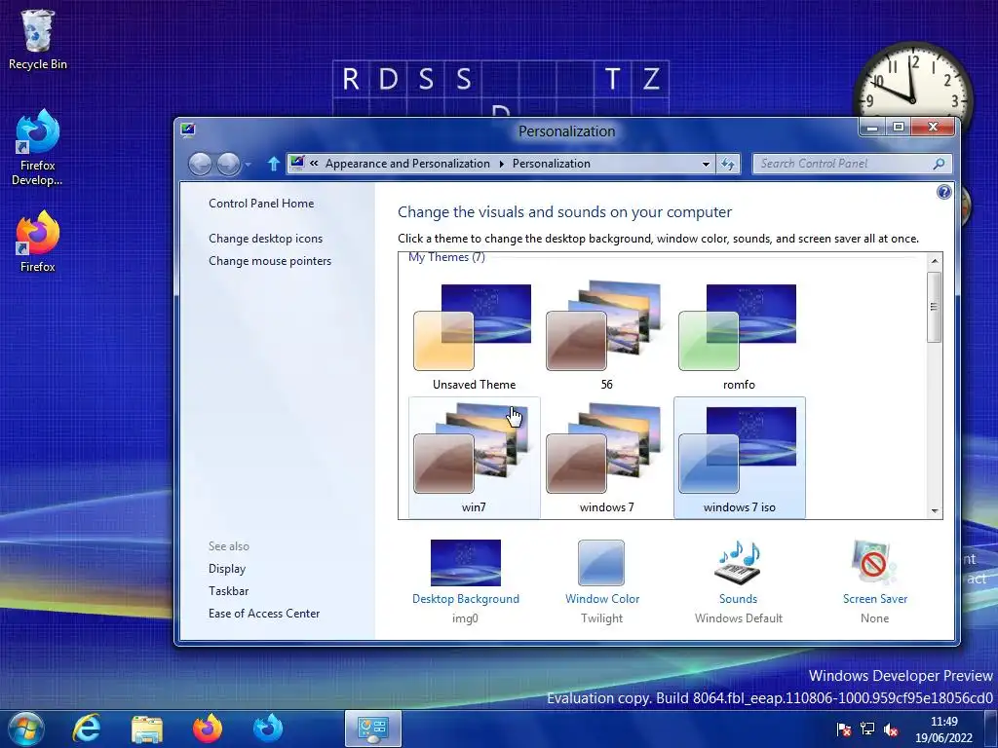Open the Start menu orb
The height and width of the screenshot is (748, 998).
point(26,729)
